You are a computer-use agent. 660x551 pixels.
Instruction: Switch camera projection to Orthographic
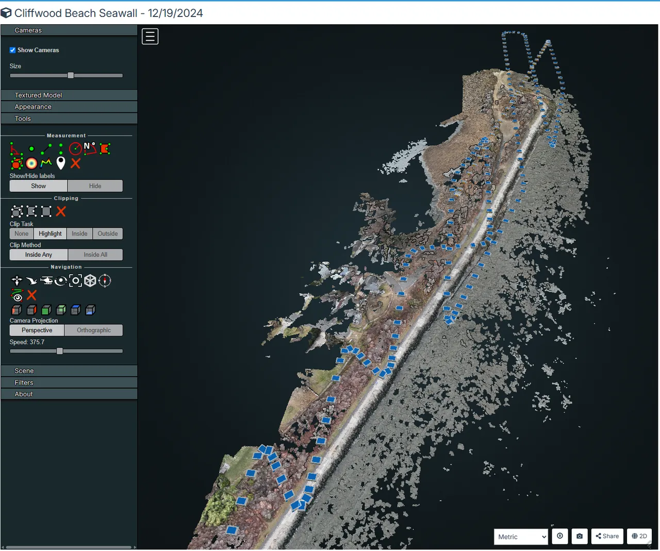94,330
